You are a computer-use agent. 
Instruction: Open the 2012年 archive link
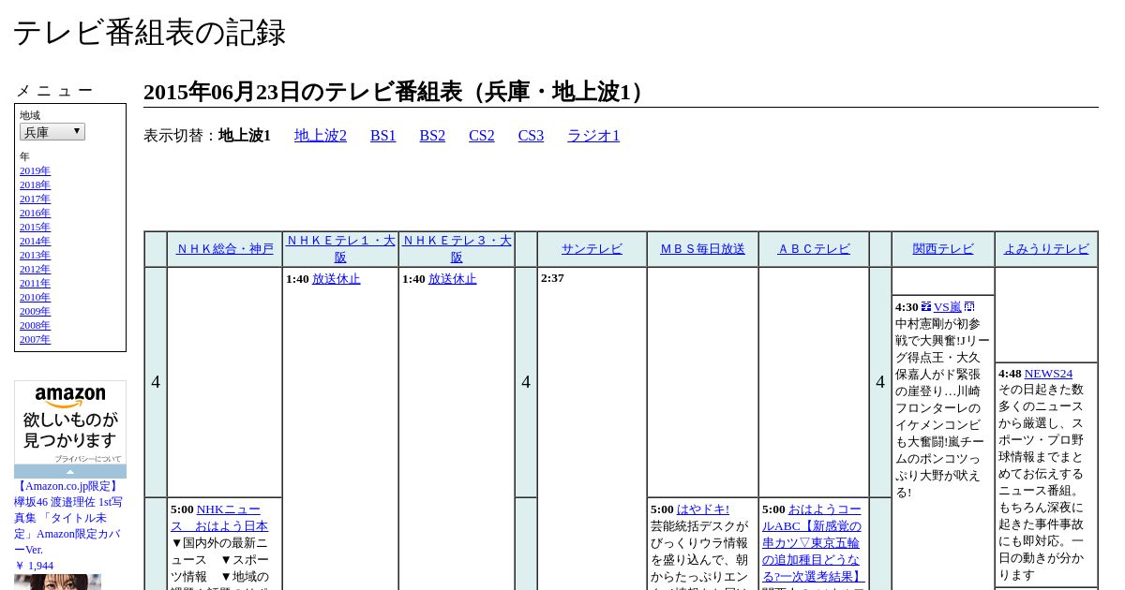[x=35, y=270]
